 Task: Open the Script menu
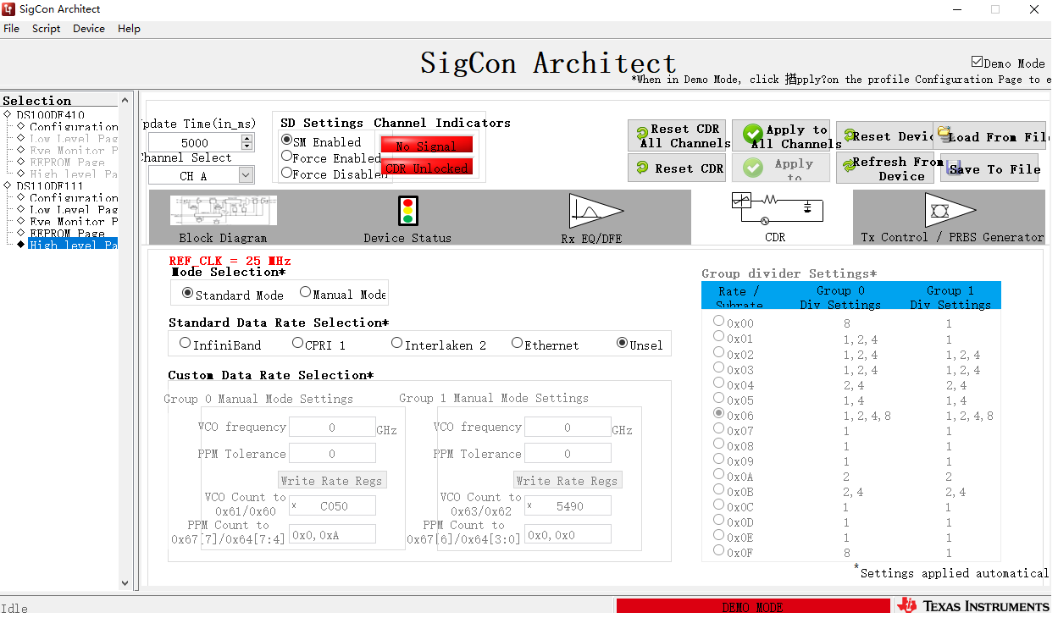tap(46, 28)
